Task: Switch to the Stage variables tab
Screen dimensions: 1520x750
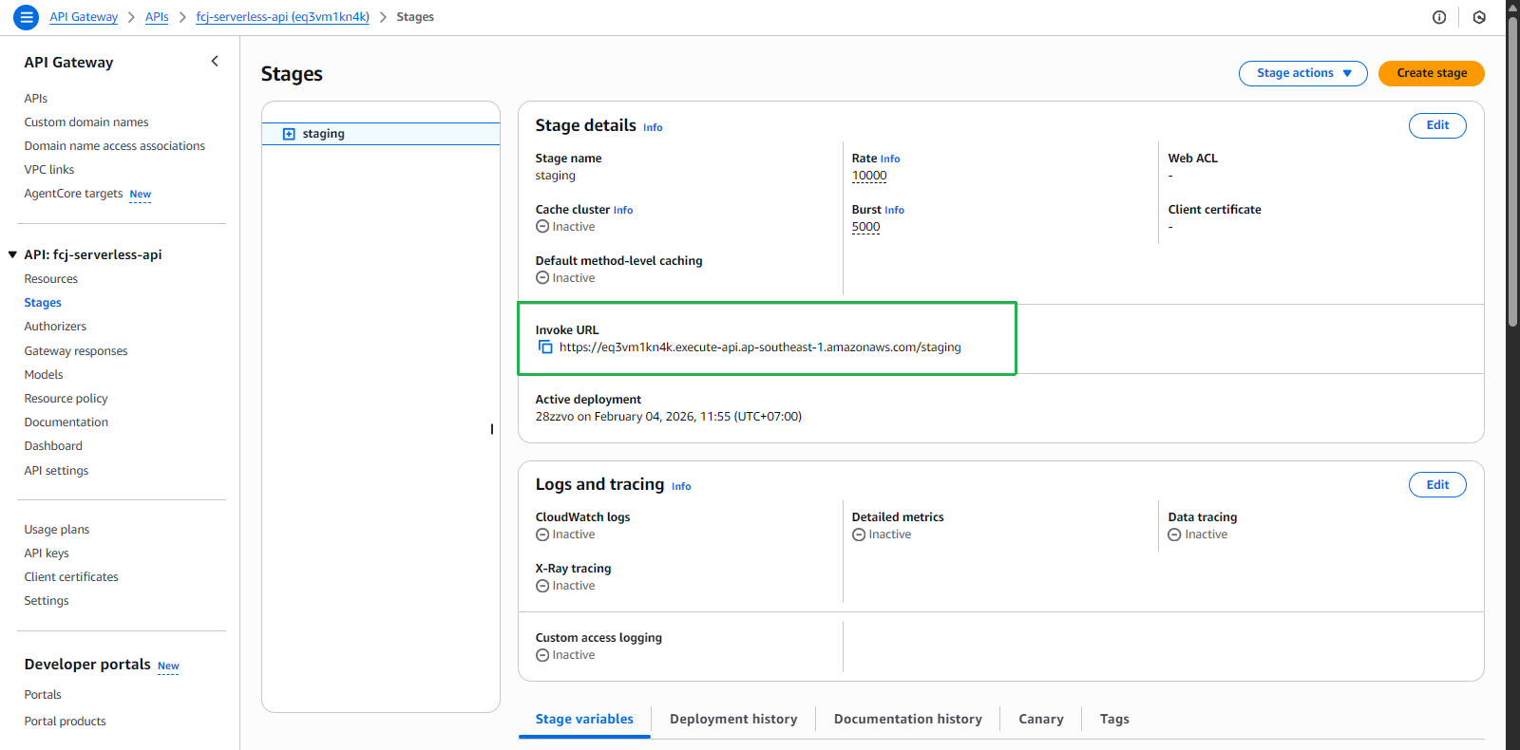Action: click(x=584, y=720)
